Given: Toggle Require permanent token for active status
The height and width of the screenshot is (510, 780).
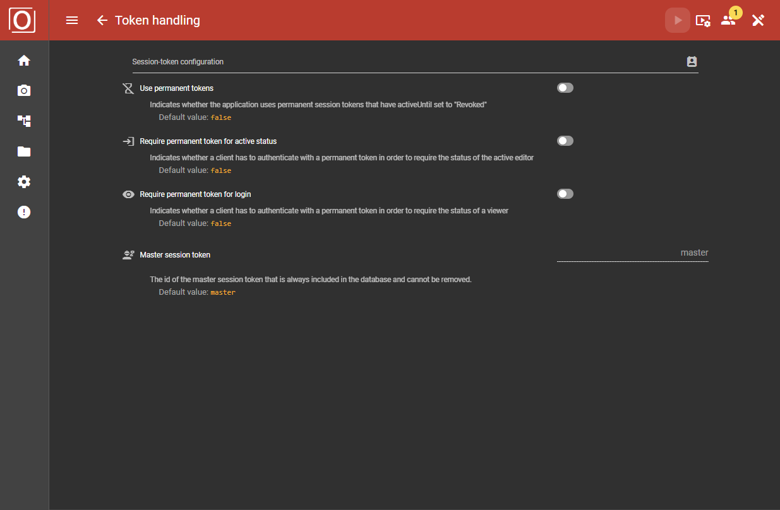Looking at the screenshot, I should click(x=565, y=141).
